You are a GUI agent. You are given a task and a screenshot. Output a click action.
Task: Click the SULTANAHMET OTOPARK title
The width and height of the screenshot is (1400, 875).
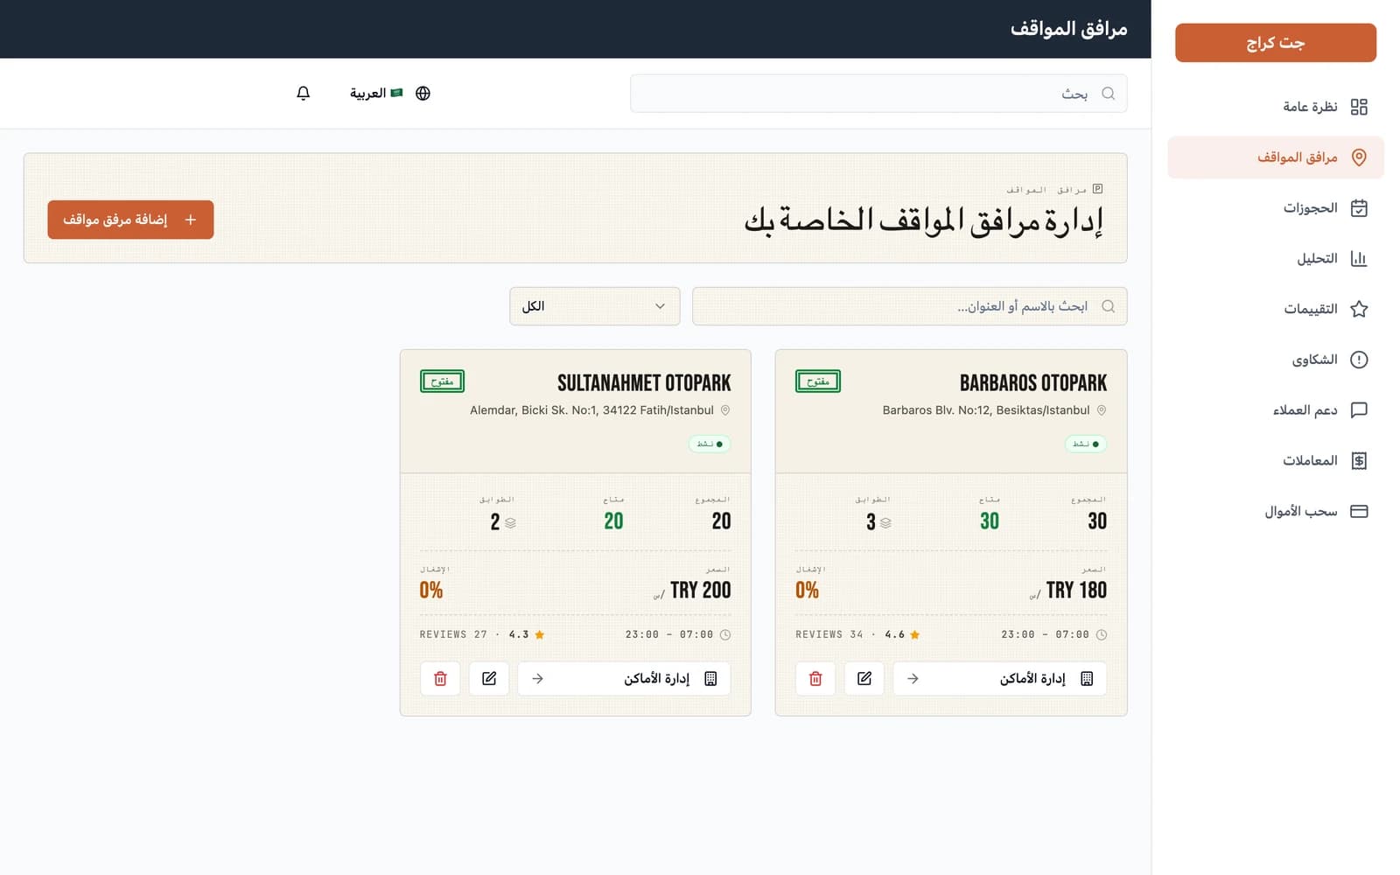(644, 382)
